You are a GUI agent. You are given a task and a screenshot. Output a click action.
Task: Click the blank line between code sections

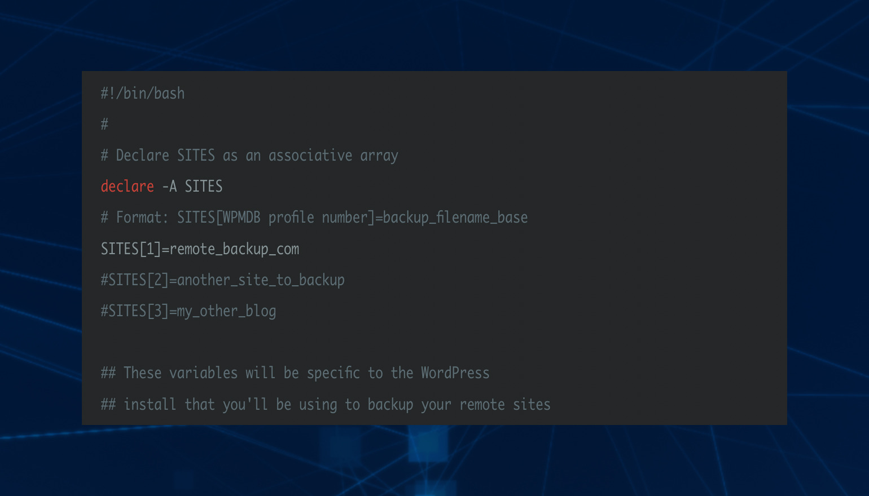(434, 342)
